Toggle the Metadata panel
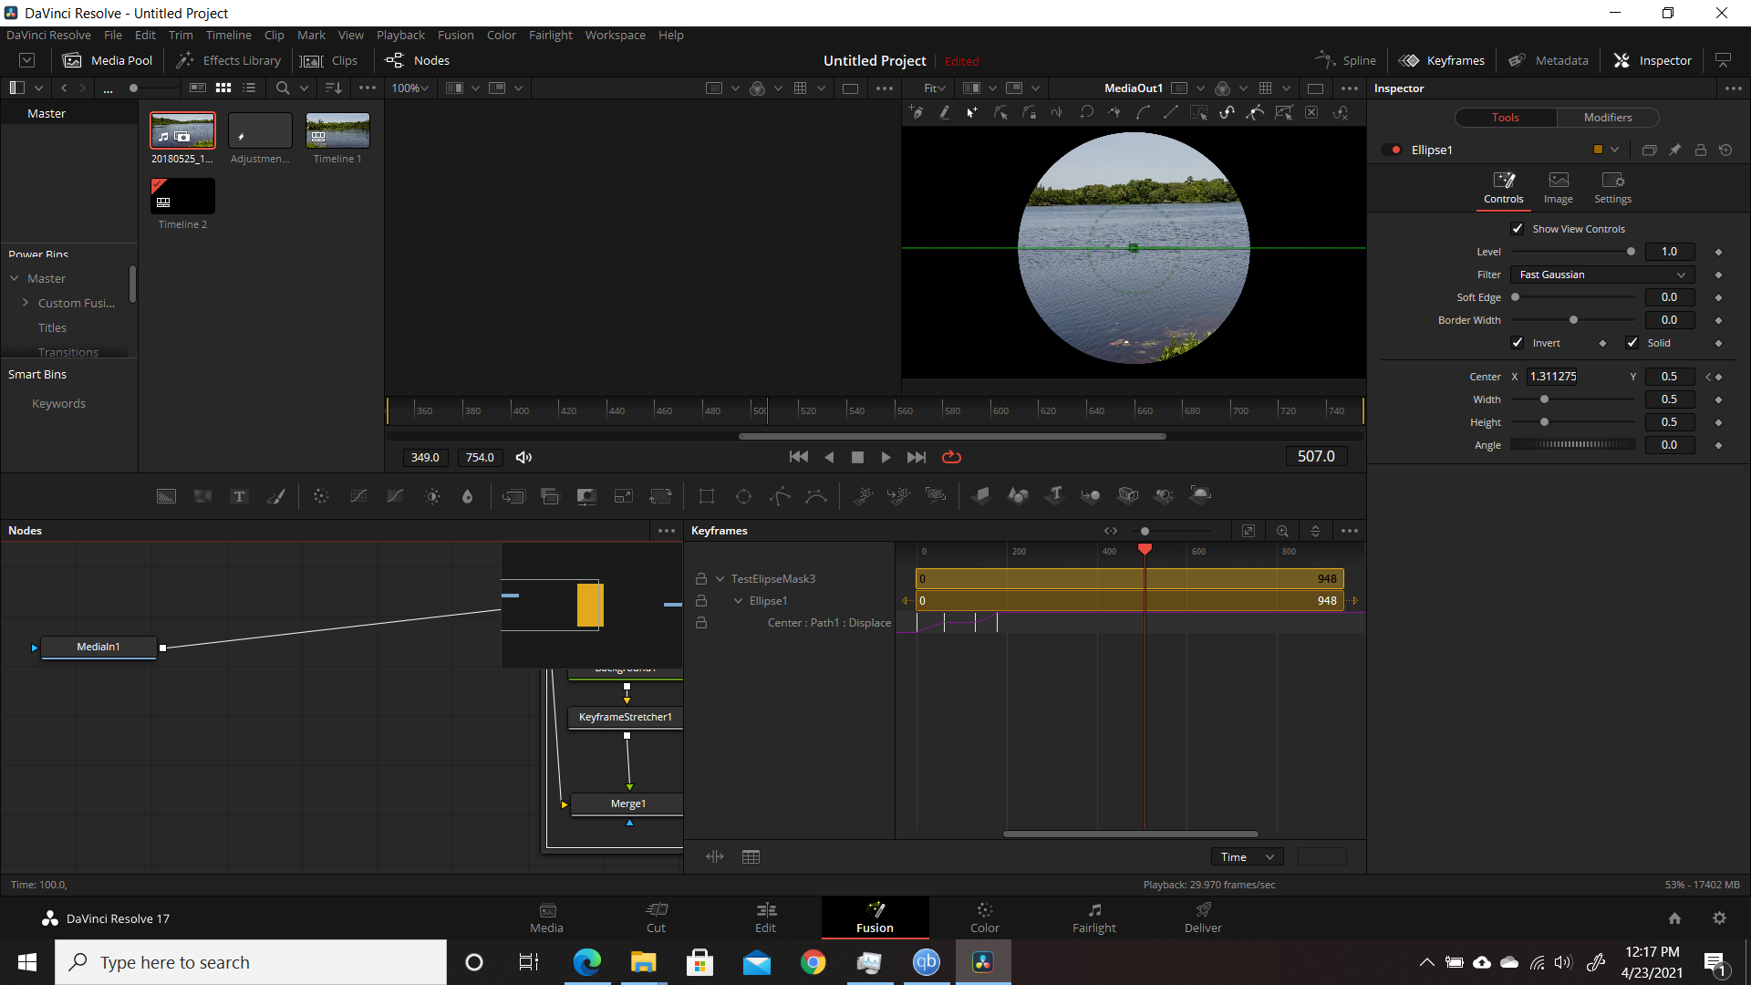This screenshot has width=1751, height=985. pyautogui.click(x=1548, y=60)
